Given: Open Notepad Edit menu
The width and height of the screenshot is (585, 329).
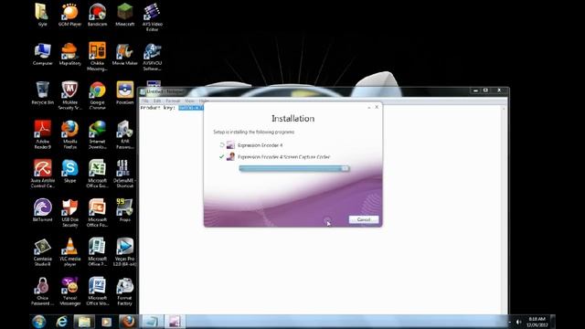Looking at the screenshot, I should click(x=157, y=101).
